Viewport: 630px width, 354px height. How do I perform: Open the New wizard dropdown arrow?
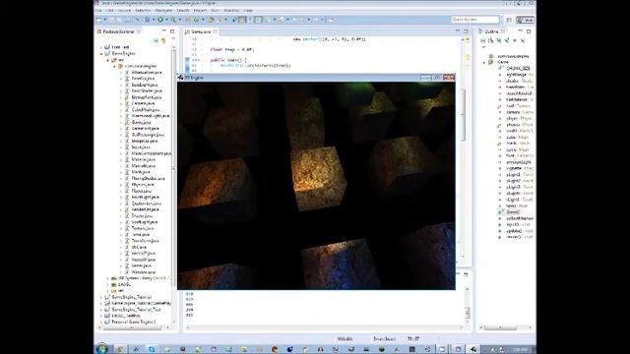pos(105,20)
